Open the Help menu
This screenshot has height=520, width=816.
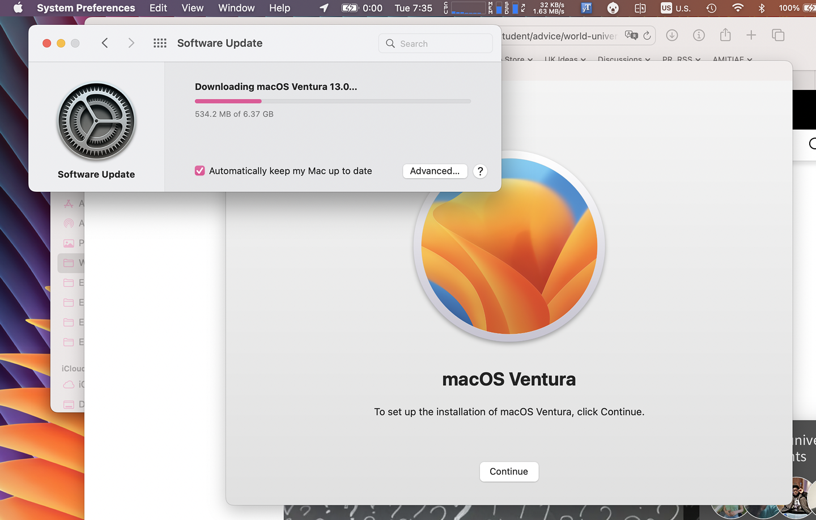[279, 8]
